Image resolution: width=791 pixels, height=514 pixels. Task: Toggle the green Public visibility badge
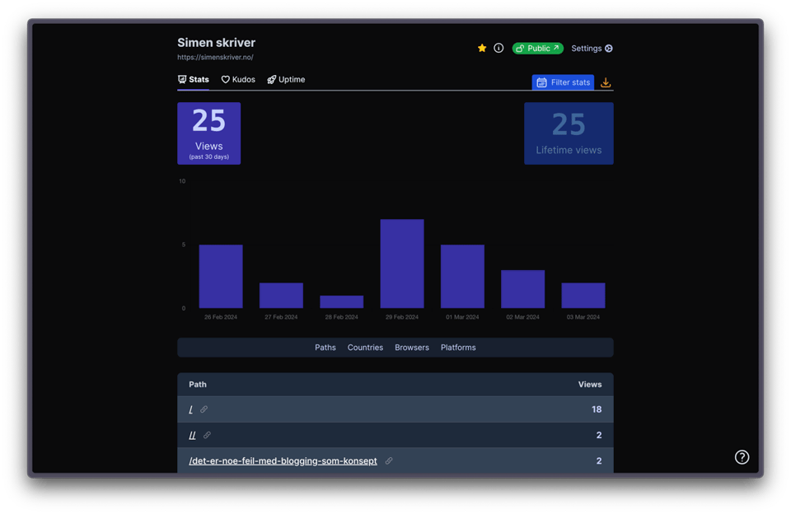pyautogui.click(x=537, y=49)
